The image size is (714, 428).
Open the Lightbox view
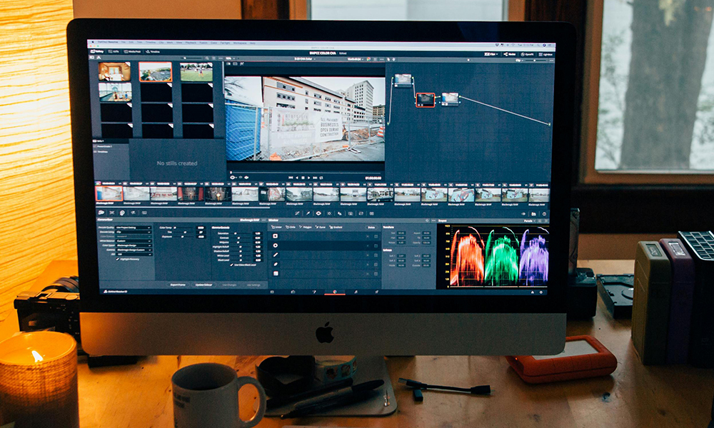click(x=545, y=54)
